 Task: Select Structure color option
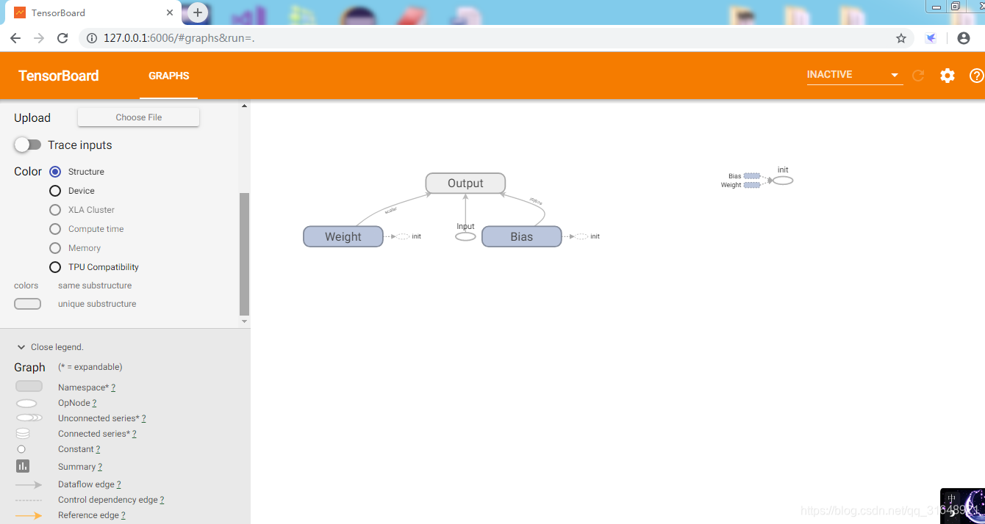(x=55, y=172)
